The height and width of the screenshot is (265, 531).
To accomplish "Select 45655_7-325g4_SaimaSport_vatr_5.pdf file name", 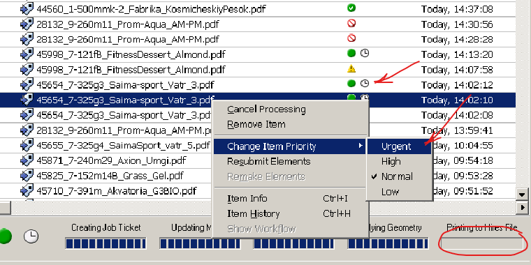I will pyautogui.click(x=123, y=145).
